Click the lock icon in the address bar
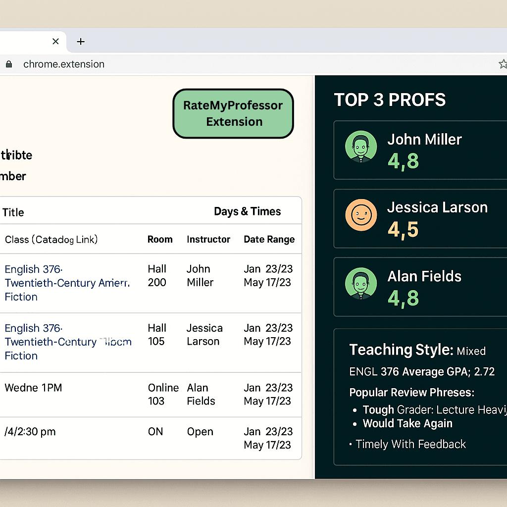507x507 pixels. (x=8, y=64)
